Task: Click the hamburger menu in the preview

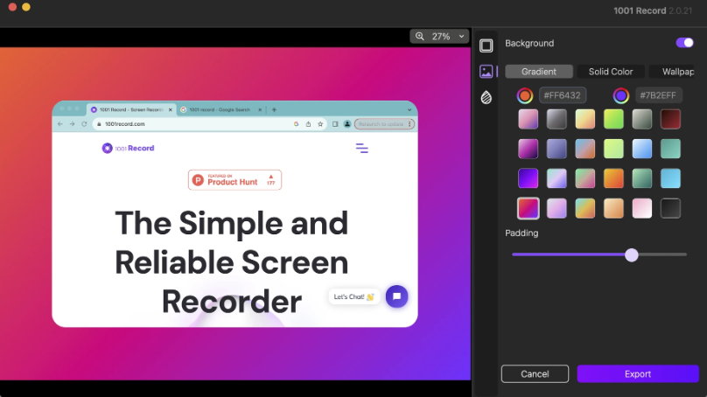Action: [361, 149]
